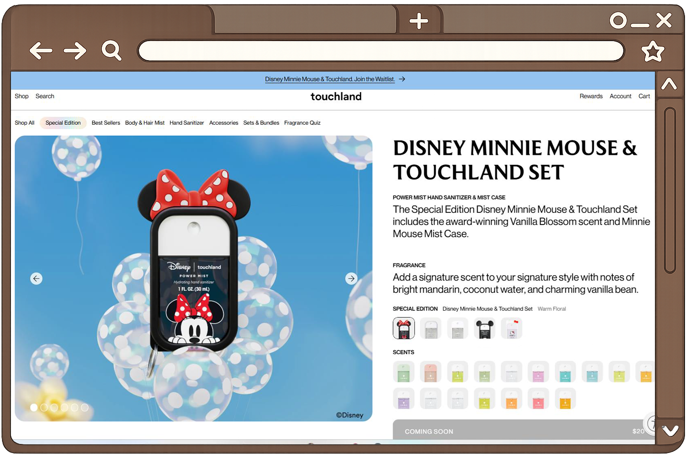
Task: Click the 'DISNEY MINNIE MOUSE & TOUCHLAND SET' heading
Action: [515, 160]
